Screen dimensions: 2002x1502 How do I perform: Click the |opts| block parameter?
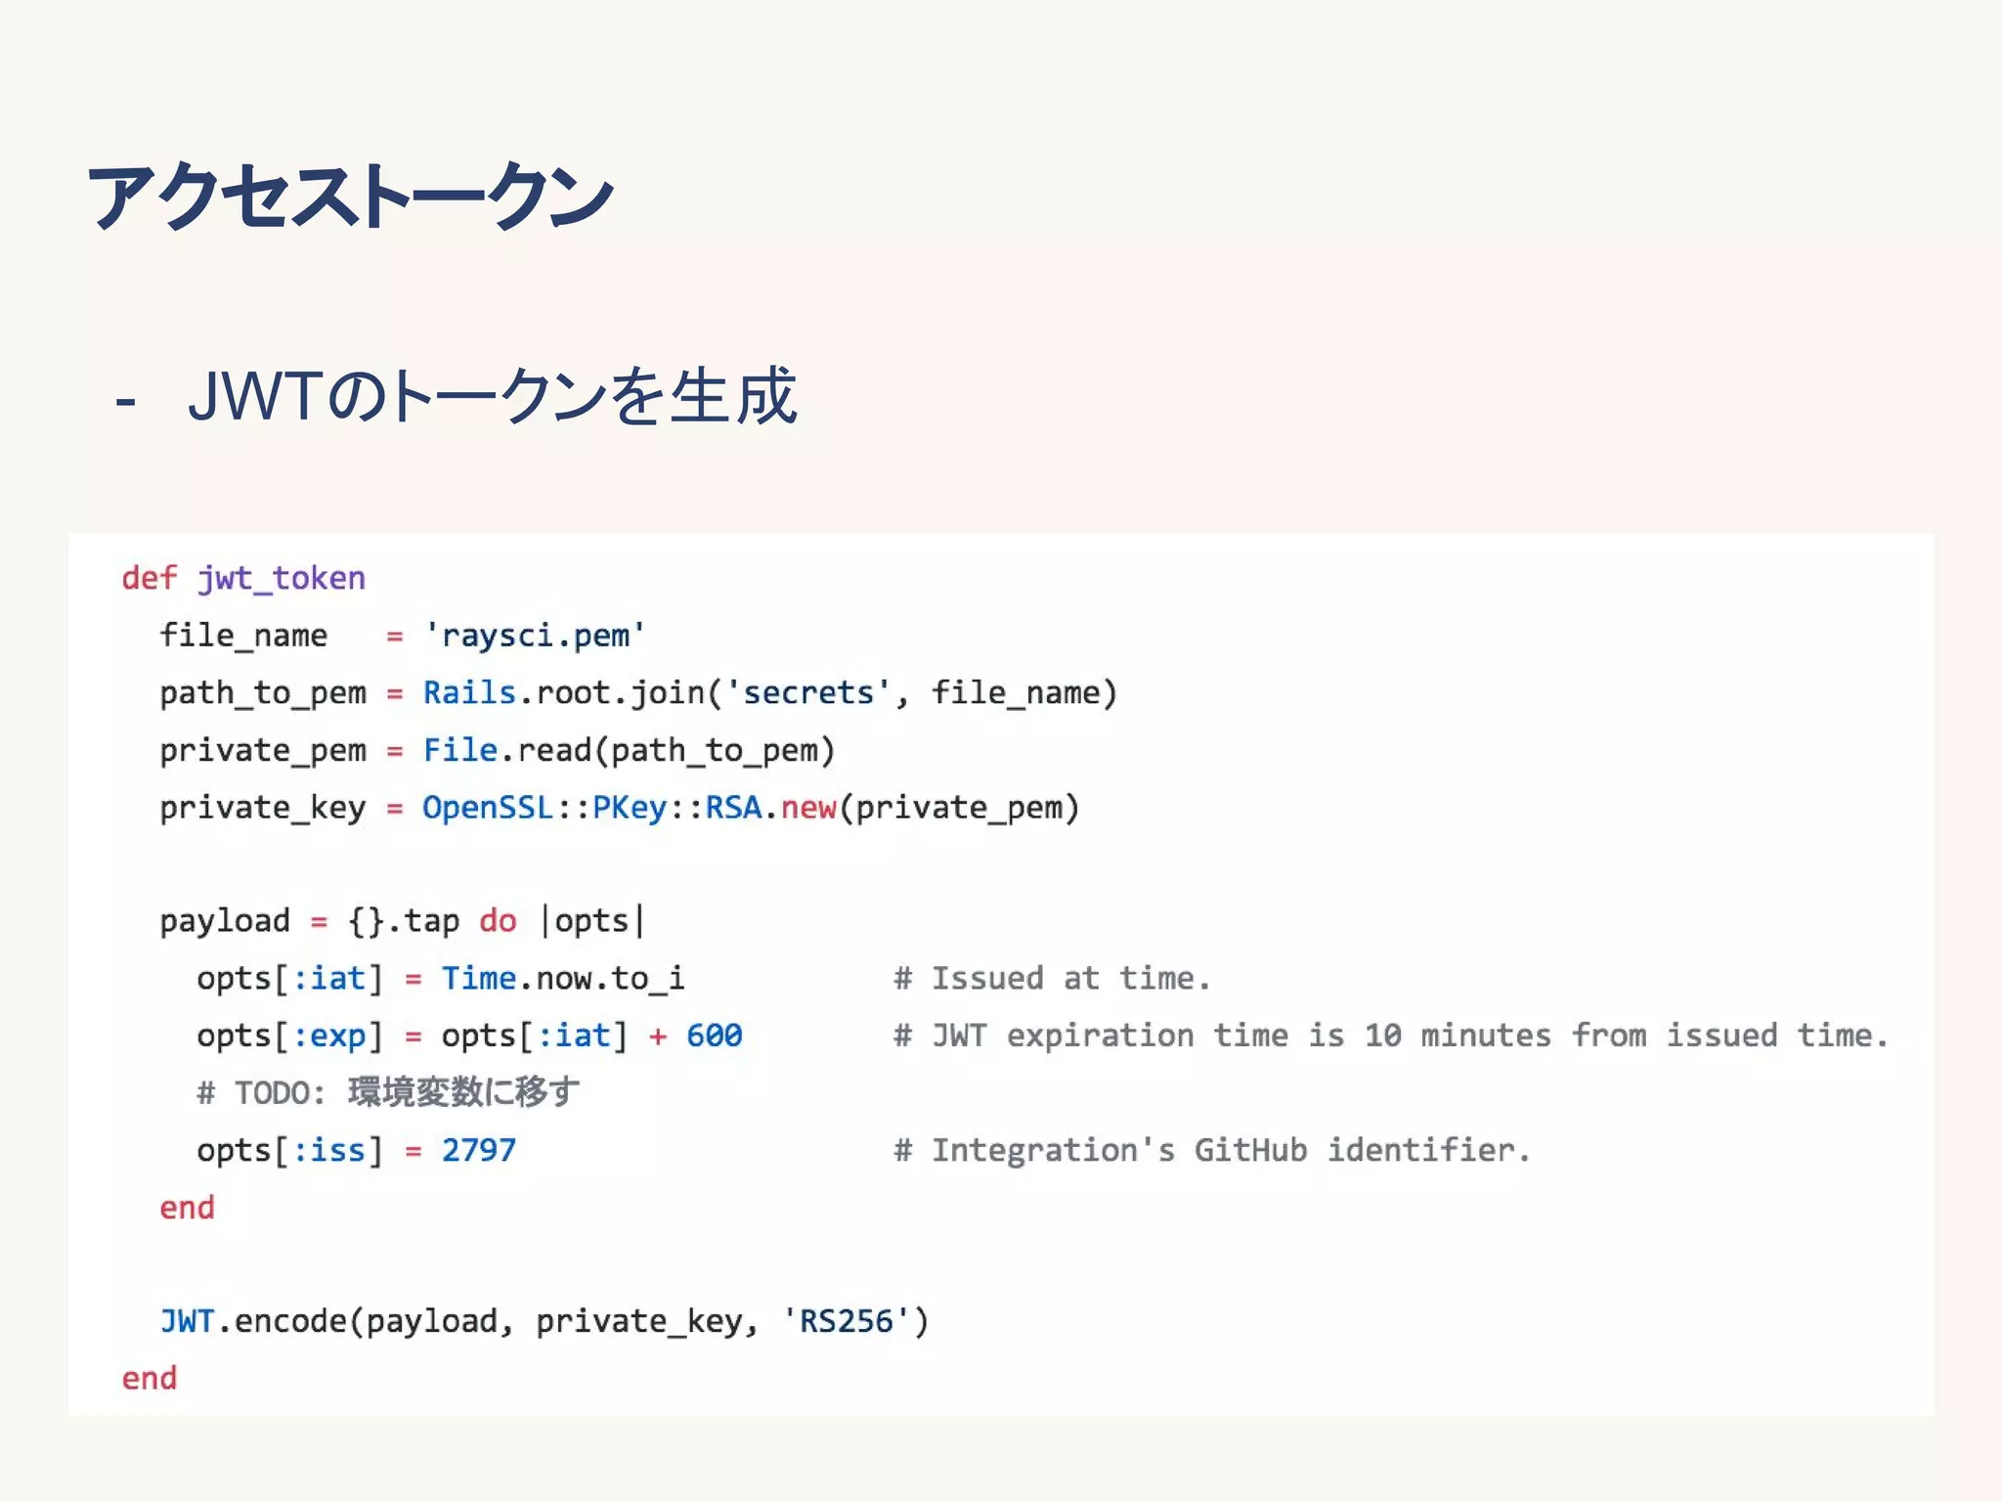pyautogui.click(x=592, y=921)
